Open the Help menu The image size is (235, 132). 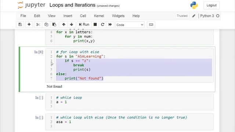[136, 16]
